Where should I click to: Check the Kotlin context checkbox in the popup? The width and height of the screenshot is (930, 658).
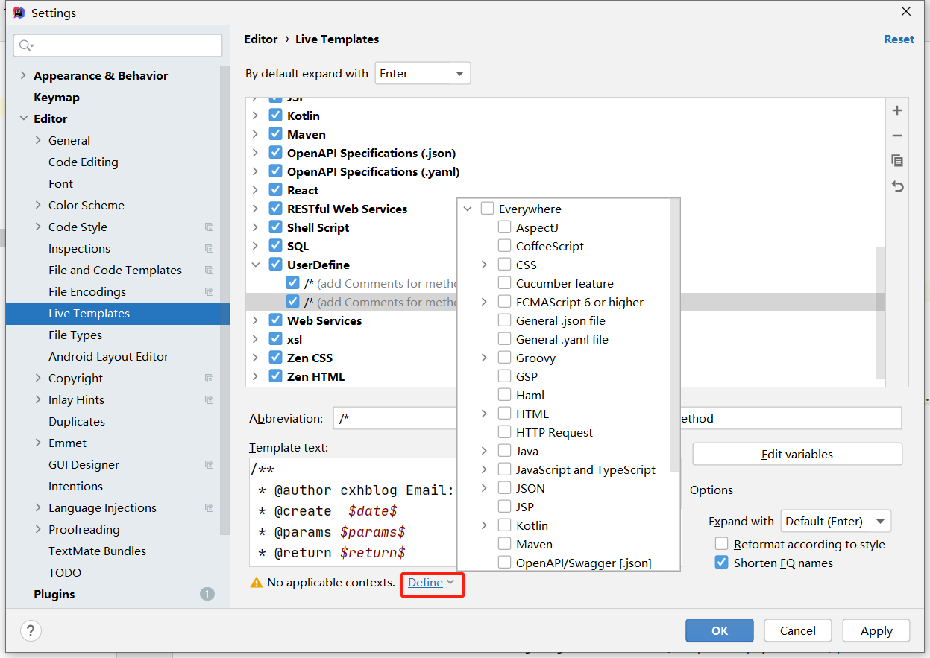pos(504,525)
